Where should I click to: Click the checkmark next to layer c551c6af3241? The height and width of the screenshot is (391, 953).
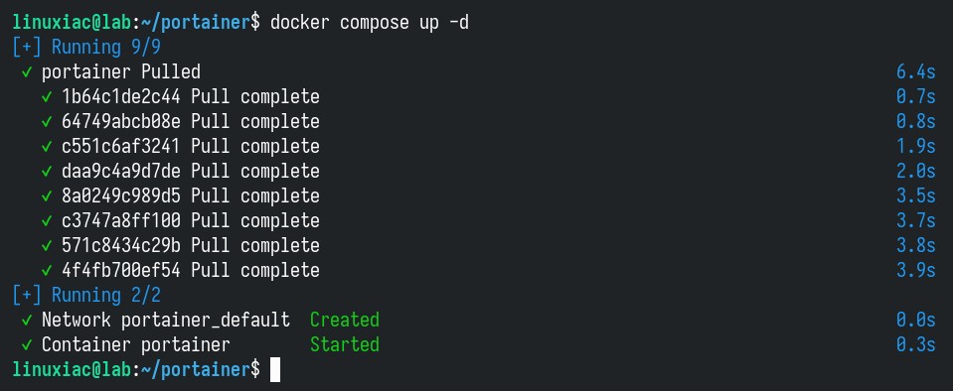47,147
